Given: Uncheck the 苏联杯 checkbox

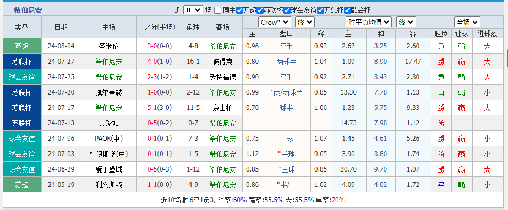Looking at the screenshot, I should (x=260, y=10).
